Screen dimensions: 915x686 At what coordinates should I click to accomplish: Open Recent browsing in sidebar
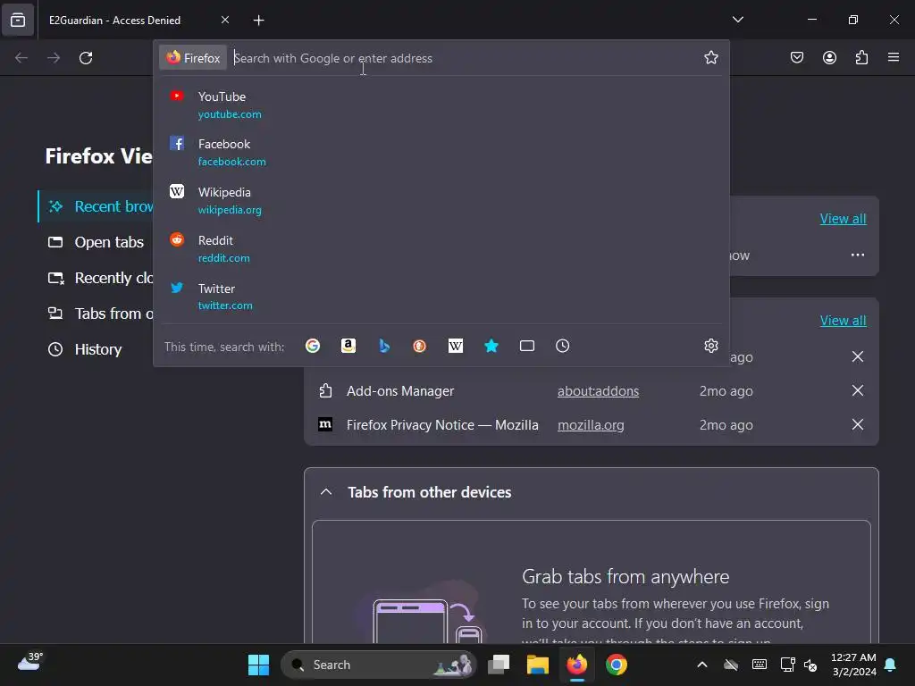pyautogui.click(x=97, y=206)
